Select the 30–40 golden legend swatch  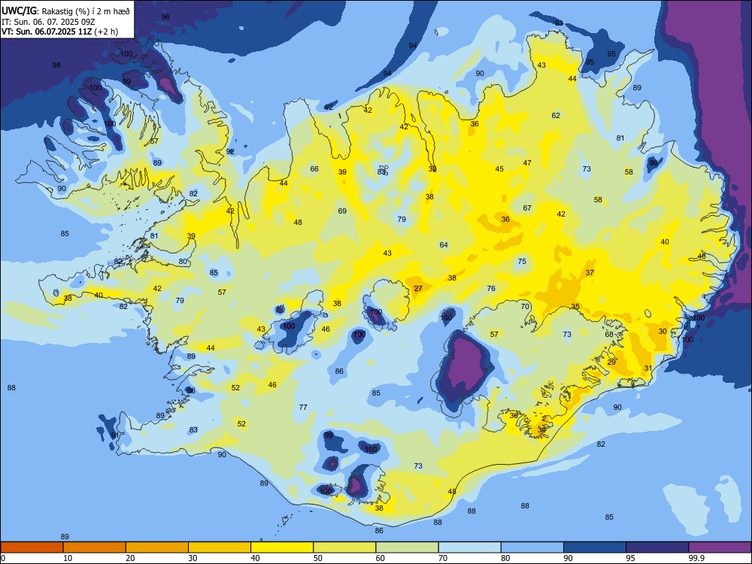point(220,547)
